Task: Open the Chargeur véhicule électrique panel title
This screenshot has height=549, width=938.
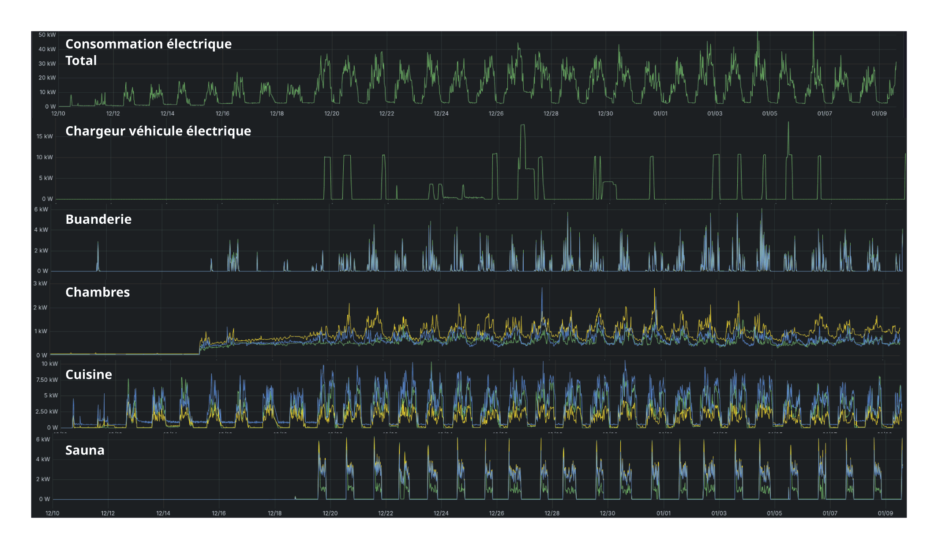Action: [158, 131]
